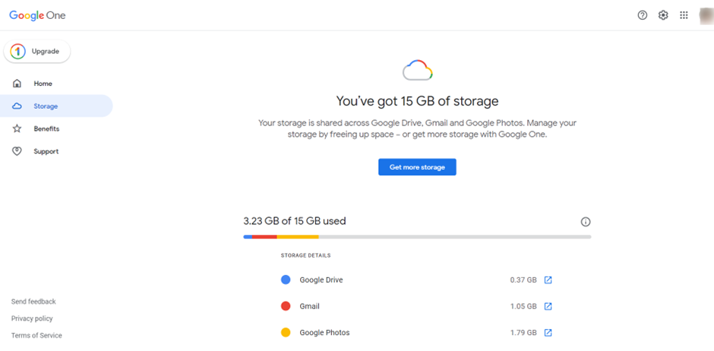Open the Privacy policy link
The image size is (714, 351).
coord(32,319)
